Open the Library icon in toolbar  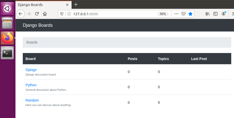(x=207, y=14)
